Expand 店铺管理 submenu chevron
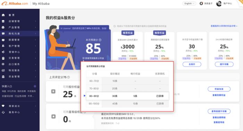The width and height of the screenshot is (243, 131). [x=35, y=21]
